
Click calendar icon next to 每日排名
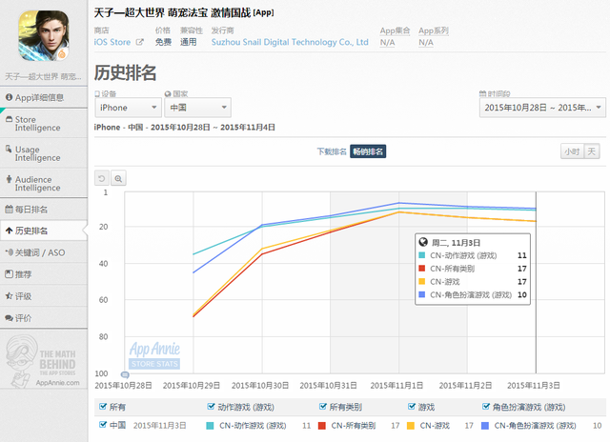pyautogui.click(x=9, y=210)
